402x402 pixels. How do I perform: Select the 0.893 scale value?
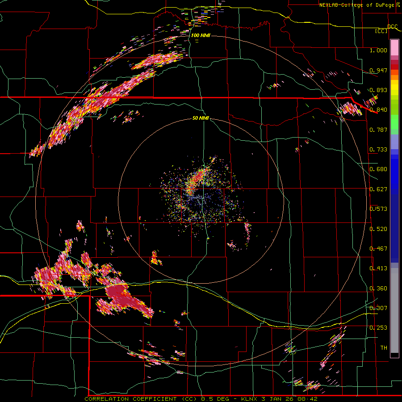click(378, 90)
